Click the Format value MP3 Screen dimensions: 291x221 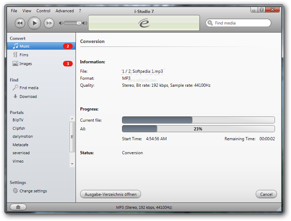tap(126, 78)
